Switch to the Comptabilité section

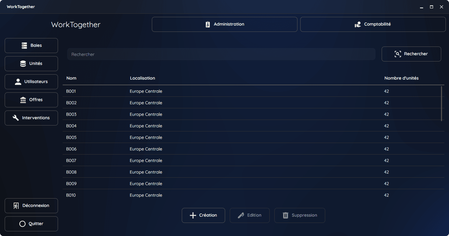[x=373, y=24]
